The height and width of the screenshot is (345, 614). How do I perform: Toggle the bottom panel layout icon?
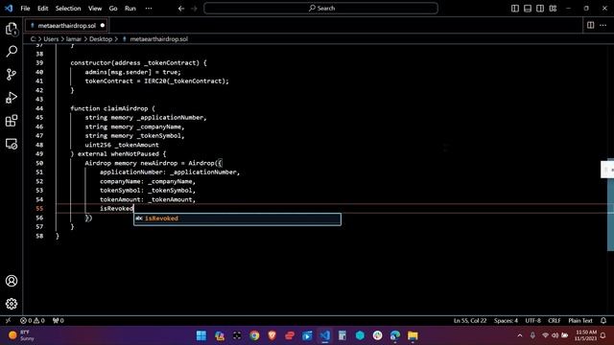(528, 9)
